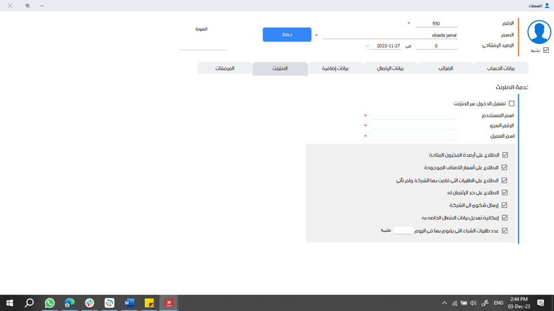The width and height of the screenshot is (554, 311).
Task: Open WhatsApp from the taskbar
Action: pos(49,303)
